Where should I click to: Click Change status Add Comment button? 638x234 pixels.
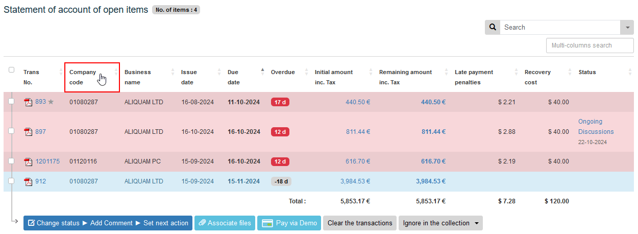(108, 223)
